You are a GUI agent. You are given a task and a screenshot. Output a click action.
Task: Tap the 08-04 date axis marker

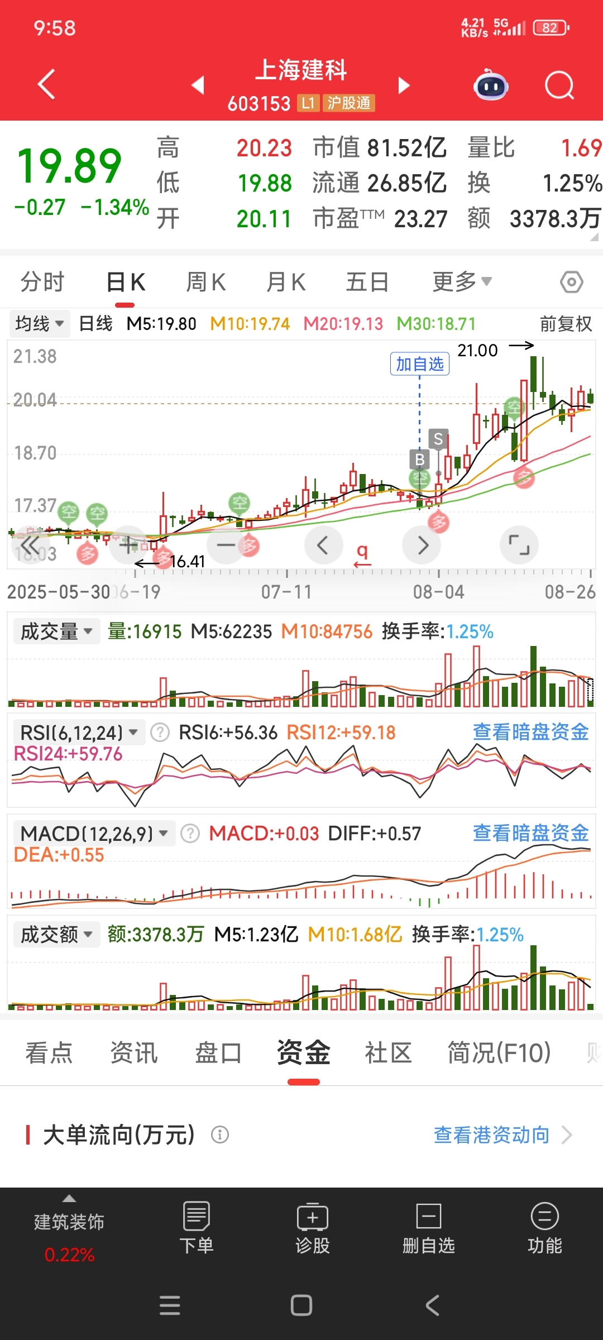(x=439, y=592)
